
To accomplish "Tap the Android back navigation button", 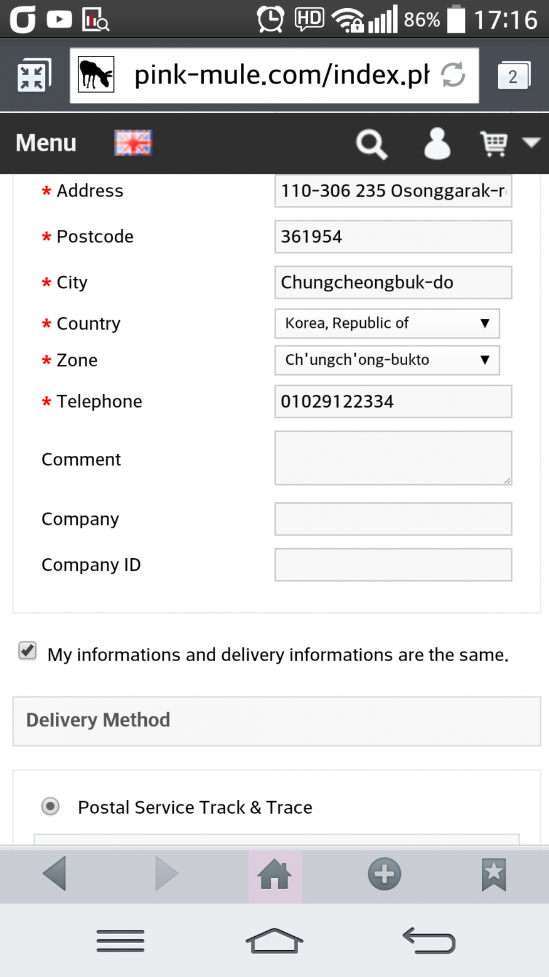I will (429, 941).
